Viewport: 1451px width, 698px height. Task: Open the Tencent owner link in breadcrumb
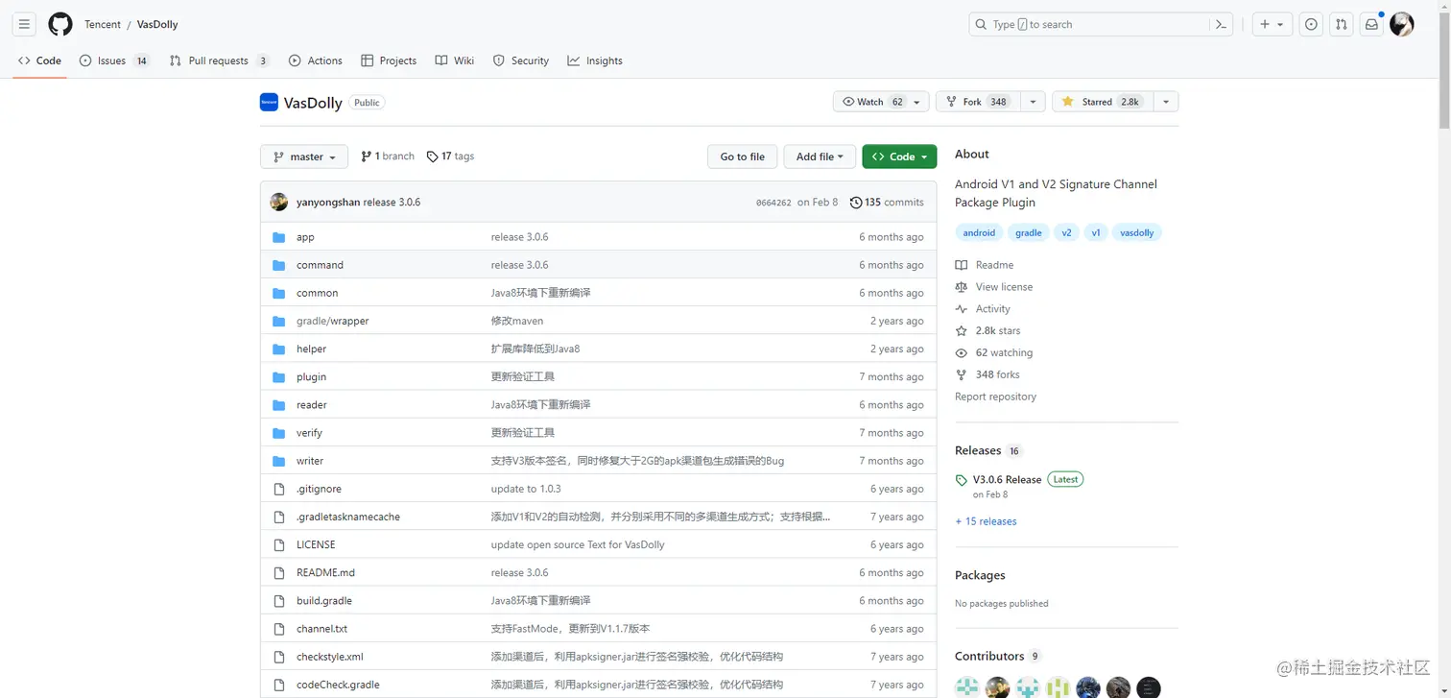point(103,25)
